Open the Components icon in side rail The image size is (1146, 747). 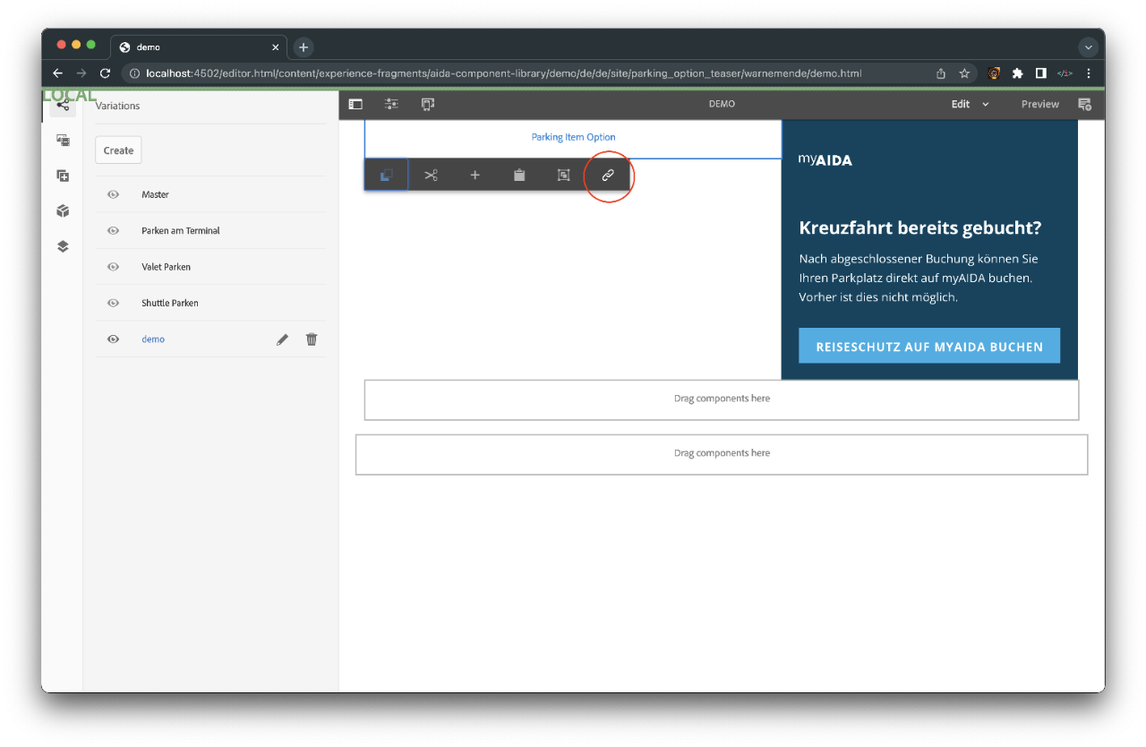click(x=63, y=211)
